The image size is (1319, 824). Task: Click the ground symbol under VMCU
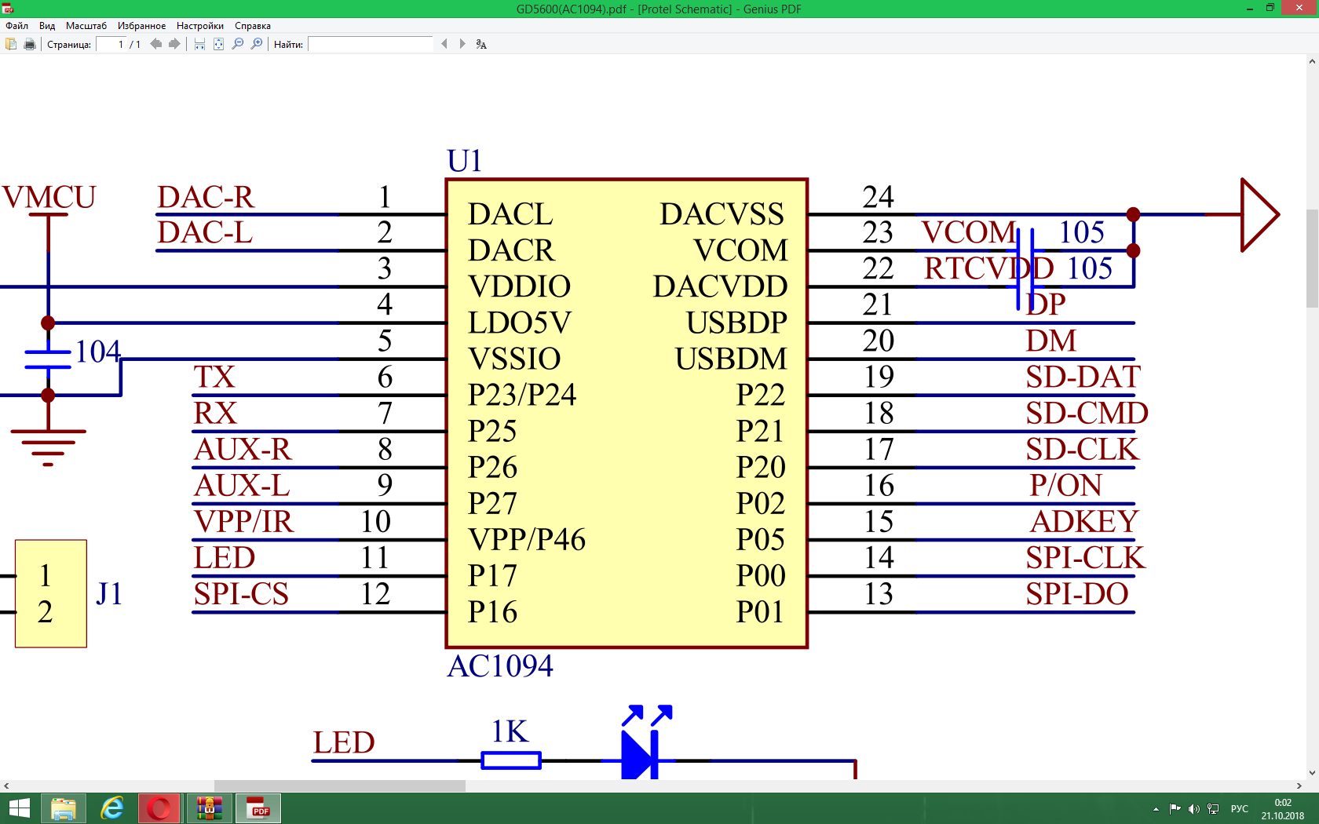tap(48, 447)
